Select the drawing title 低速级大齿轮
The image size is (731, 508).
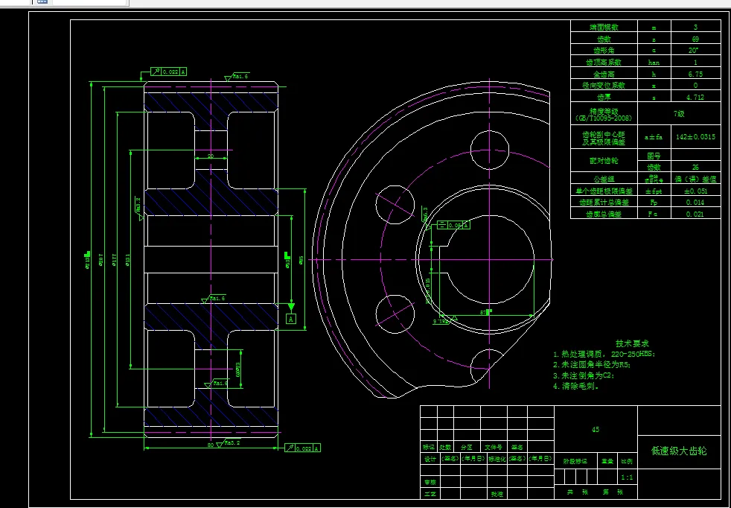679,451
